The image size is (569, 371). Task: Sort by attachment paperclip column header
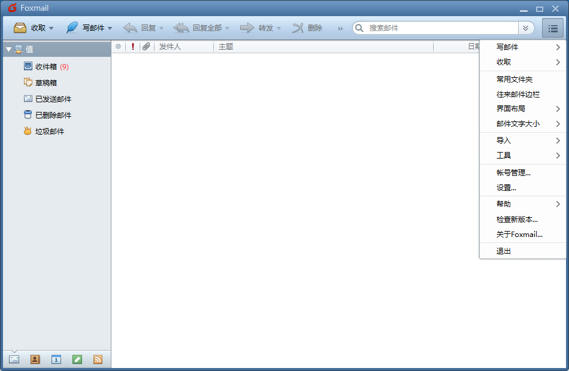(146, 47)
